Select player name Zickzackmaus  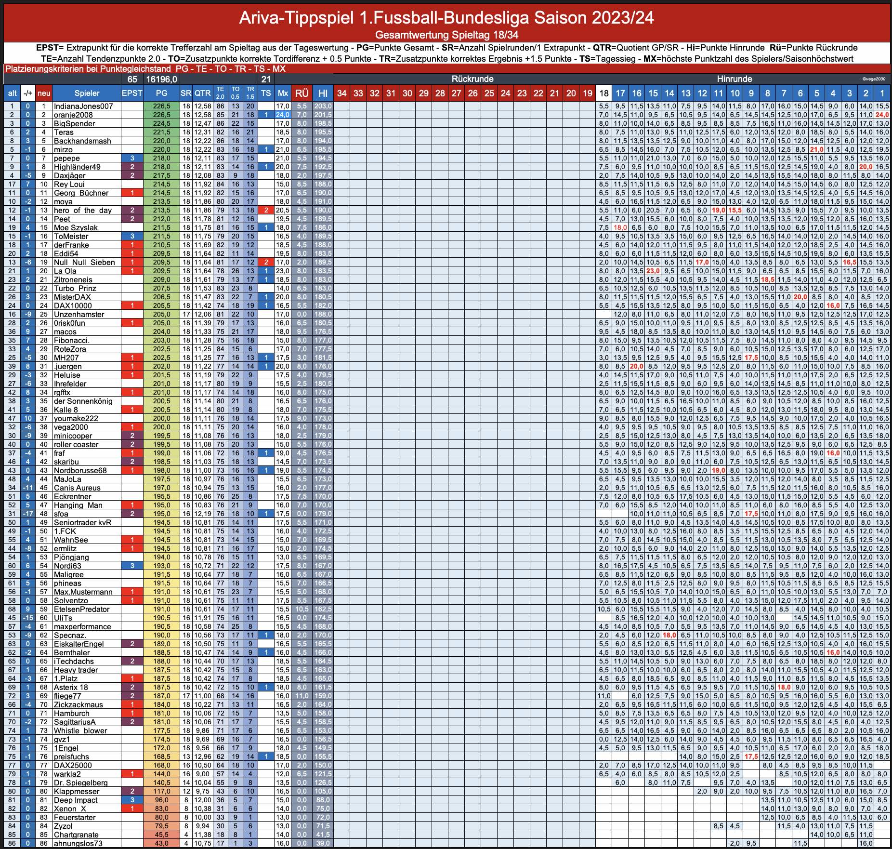(x=78, y=704)
